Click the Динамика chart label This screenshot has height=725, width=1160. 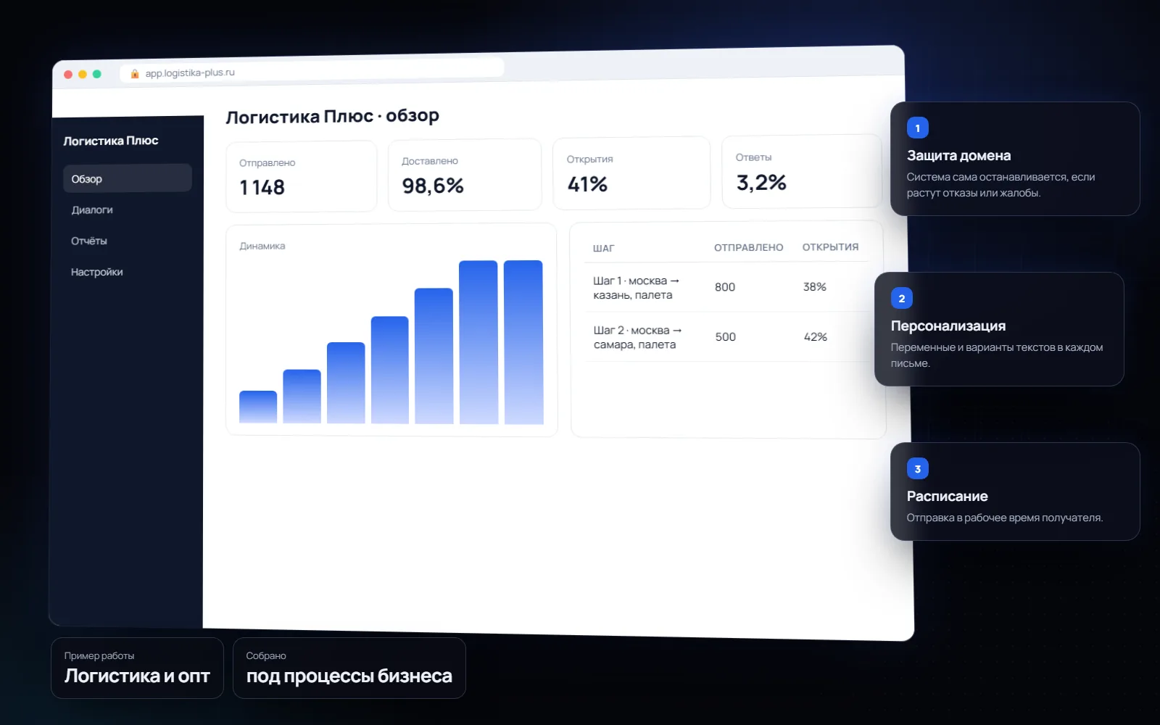tap(262, 246)
